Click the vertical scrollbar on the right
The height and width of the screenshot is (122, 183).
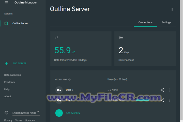(x=181, y=60)
